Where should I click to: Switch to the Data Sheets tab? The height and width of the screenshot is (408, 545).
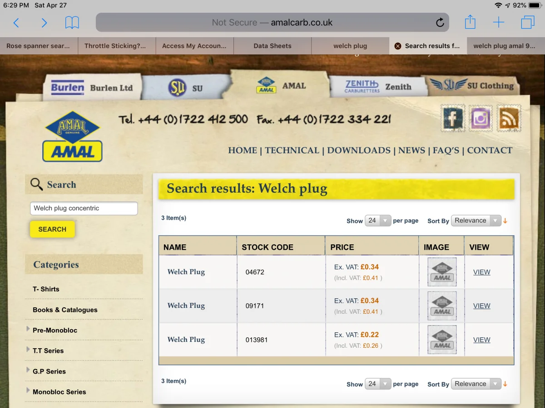tap(272, 46)
